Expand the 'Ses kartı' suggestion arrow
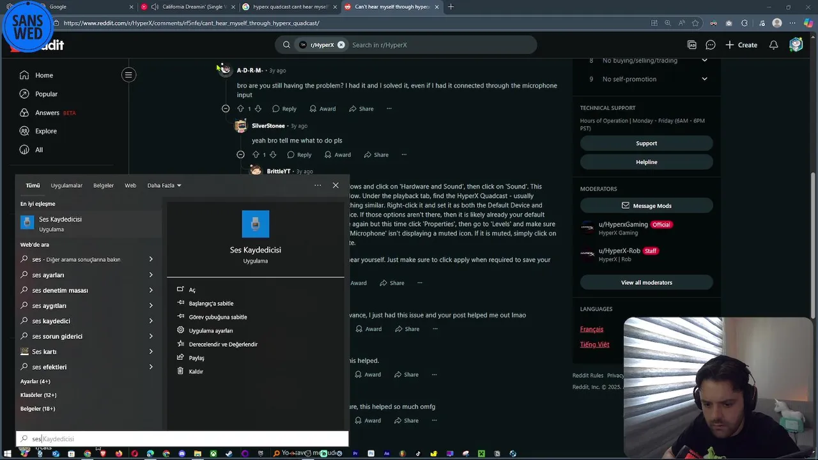The image size is (818, 460). click(151, 351)
